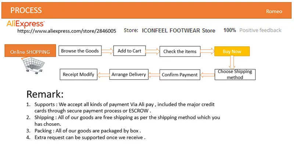294x157 pixels.
Task: Click the Online SHOPPING orange box
Action: point(30,51)
